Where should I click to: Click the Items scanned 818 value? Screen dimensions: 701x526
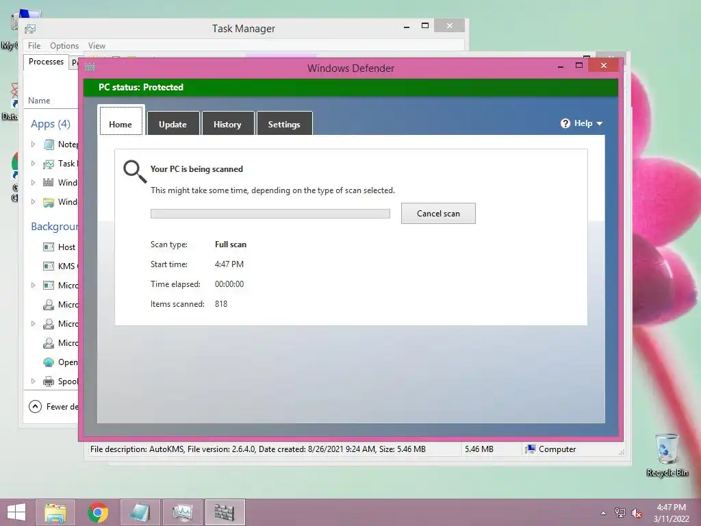[x=221, y=304]
